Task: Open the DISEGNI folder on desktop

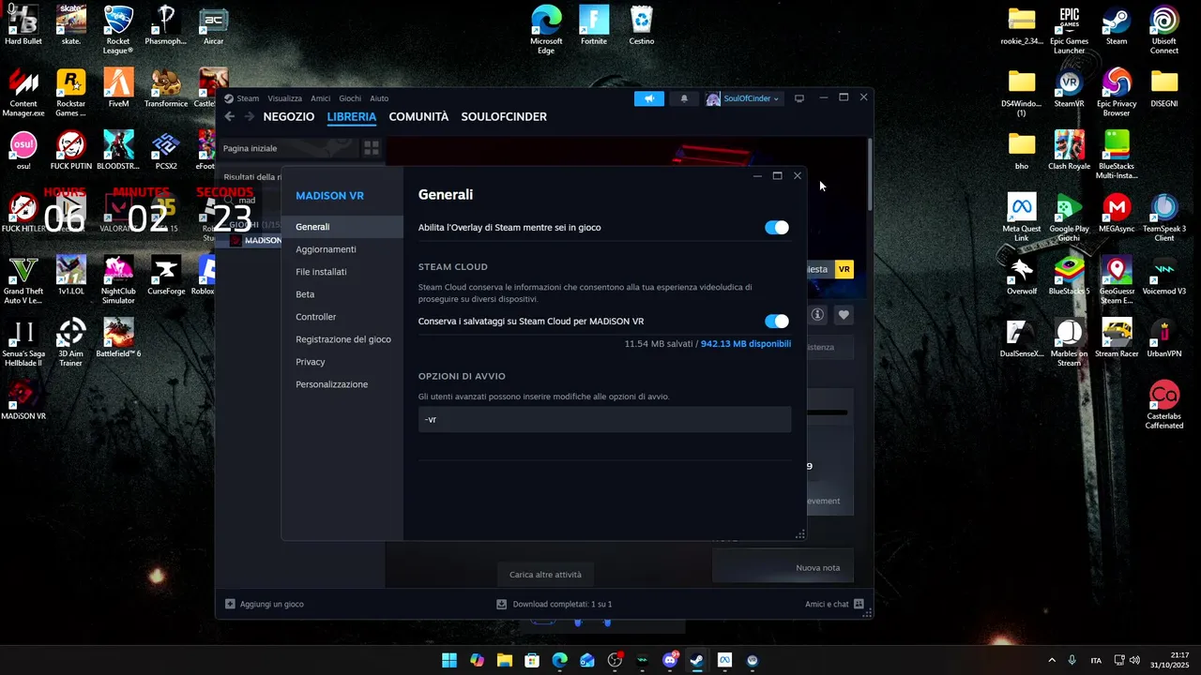Action: click(1164, 89)
